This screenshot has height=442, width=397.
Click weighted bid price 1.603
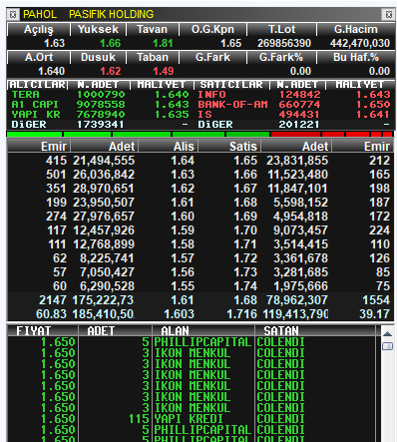(x=180, y=314)
